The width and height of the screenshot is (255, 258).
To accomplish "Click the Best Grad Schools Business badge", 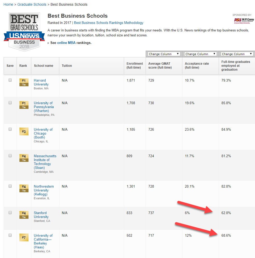I will 24,31.
